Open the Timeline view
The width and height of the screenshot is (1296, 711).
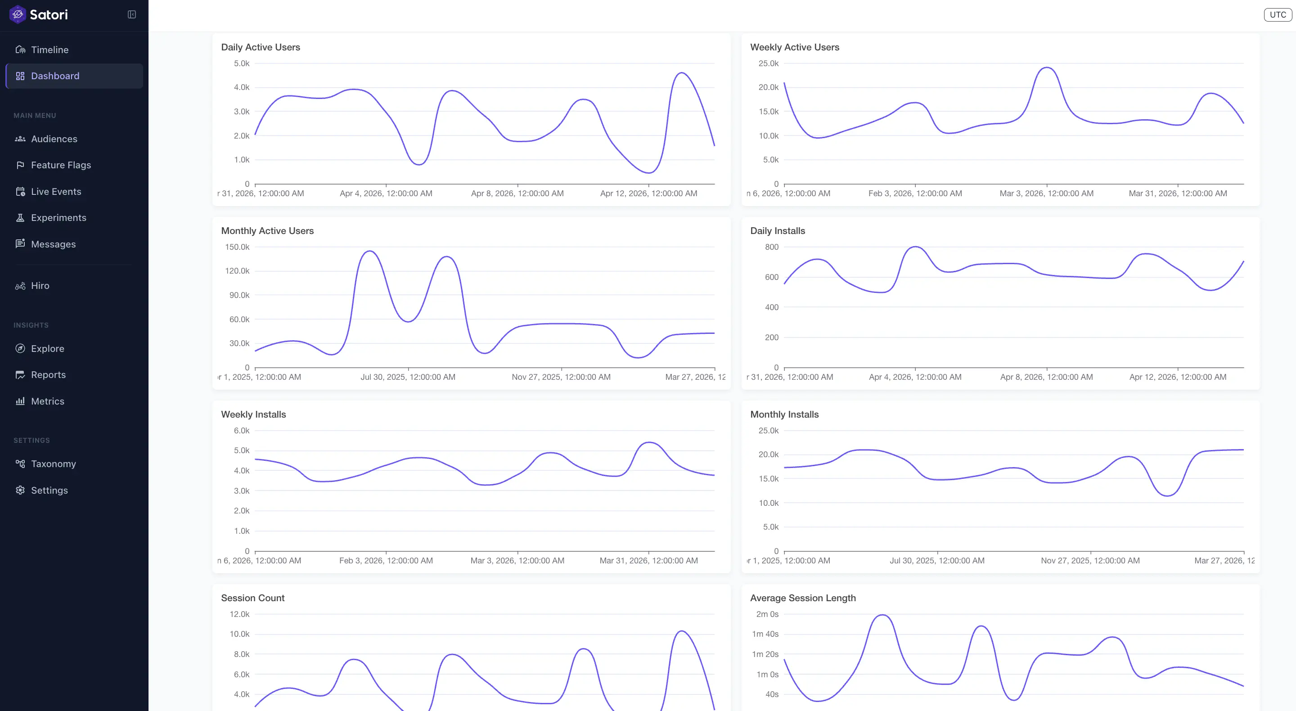click(x=50, y=49)
